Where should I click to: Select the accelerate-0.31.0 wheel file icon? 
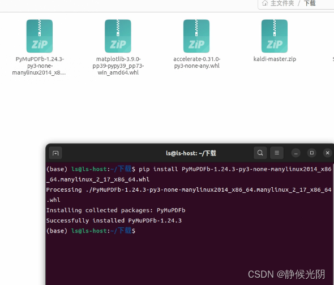point(196,36)
